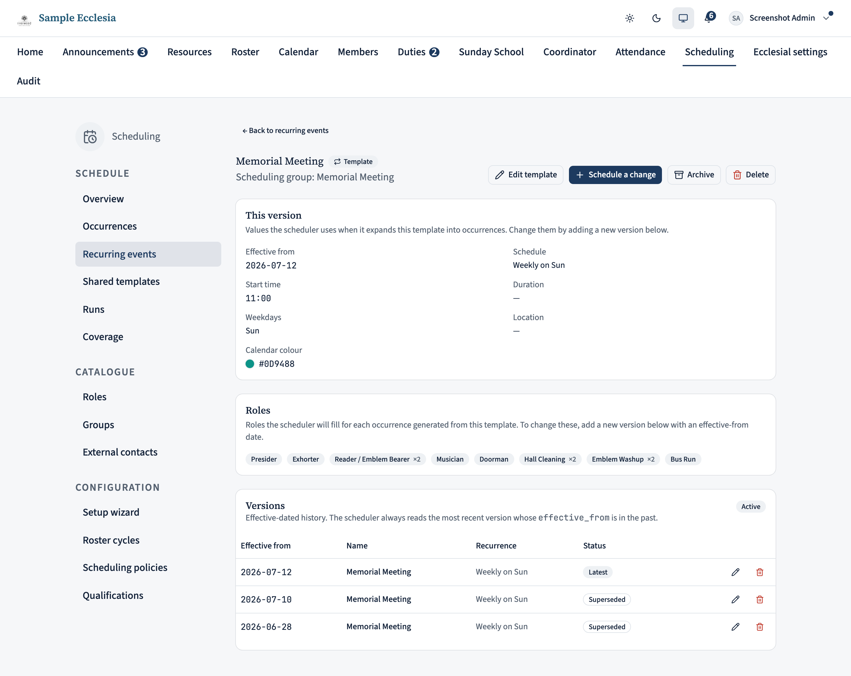
Task: Edit the 2026-07-10 version pencil icon
Action: tap(735, 599)
